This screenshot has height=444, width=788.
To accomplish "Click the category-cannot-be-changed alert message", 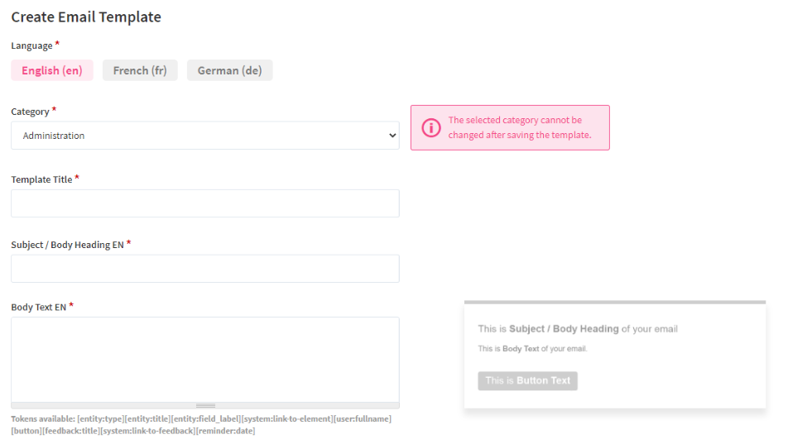I will [x=520, y=127].
